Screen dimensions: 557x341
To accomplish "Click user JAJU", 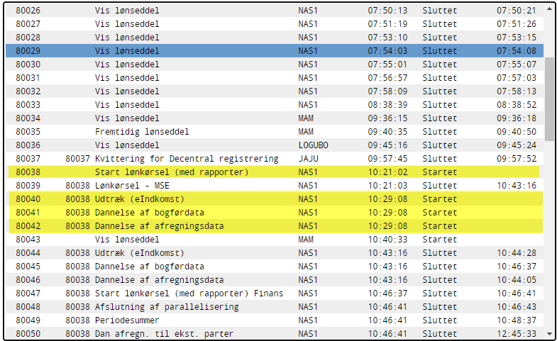I will tap(308, 159).
